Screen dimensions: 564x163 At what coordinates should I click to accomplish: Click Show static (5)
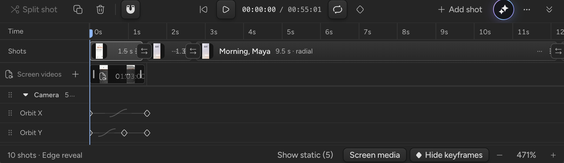click(305, 155)
